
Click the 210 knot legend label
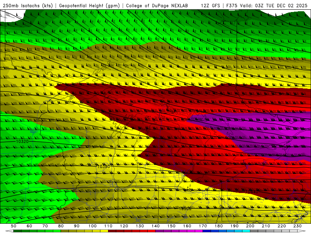coord(266,226)
